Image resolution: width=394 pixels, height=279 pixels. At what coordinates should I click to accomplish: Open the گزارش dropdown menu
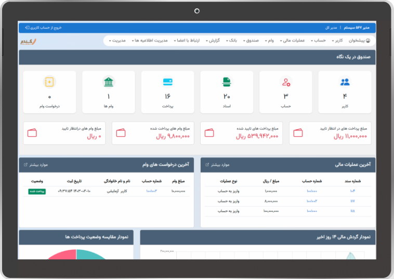pos(214,41)
